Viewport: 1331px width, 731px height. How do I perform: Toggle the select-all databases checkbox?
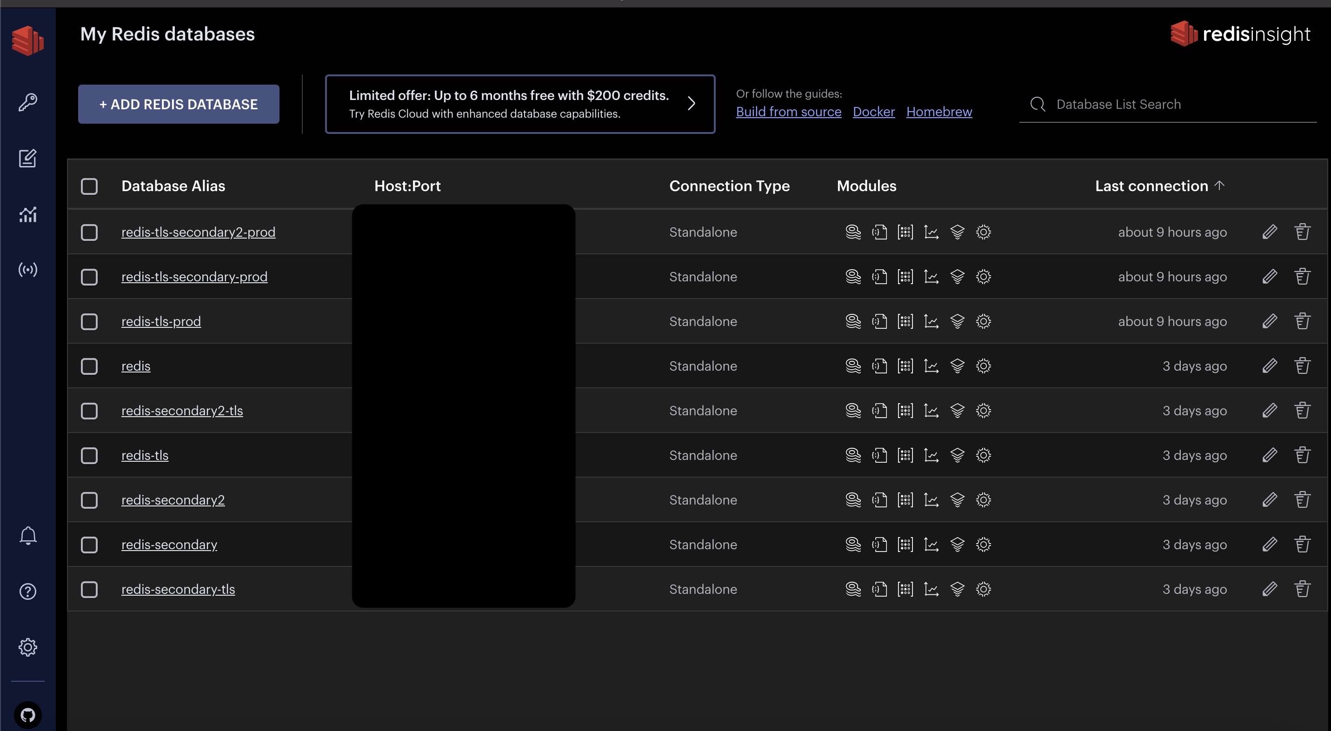pos(89,186)
